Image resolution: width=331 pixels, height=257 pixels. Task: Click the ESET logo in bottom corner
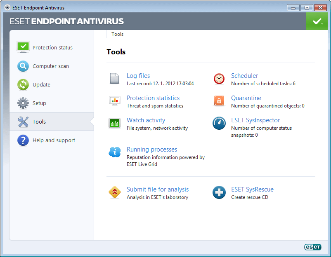(312, 247)
